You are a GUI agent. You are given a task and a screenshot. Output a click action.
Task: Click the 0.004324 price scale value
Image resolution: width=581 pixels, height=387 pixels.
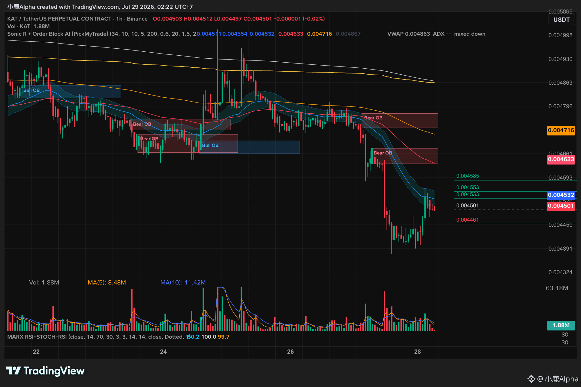pyautogui.click(x=560, y=272)
